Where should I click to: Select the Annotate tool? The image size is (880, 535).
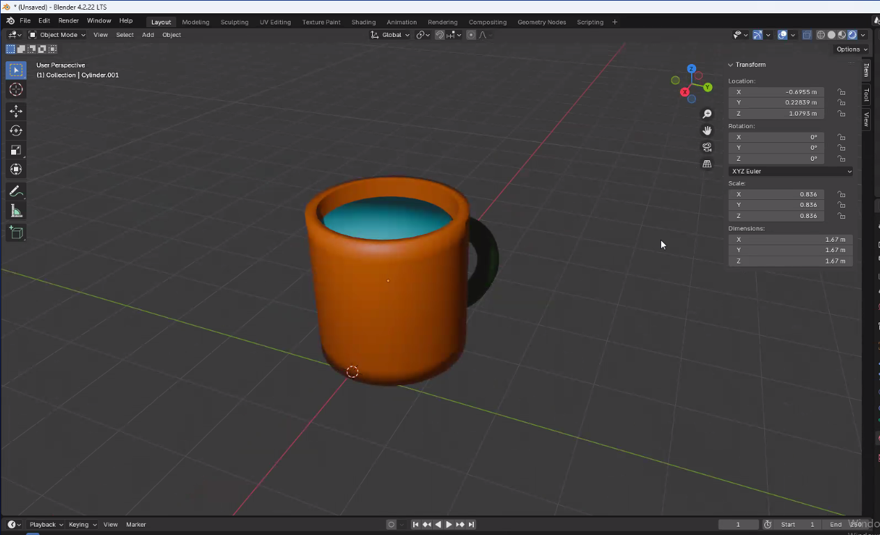tap(16, 191)
